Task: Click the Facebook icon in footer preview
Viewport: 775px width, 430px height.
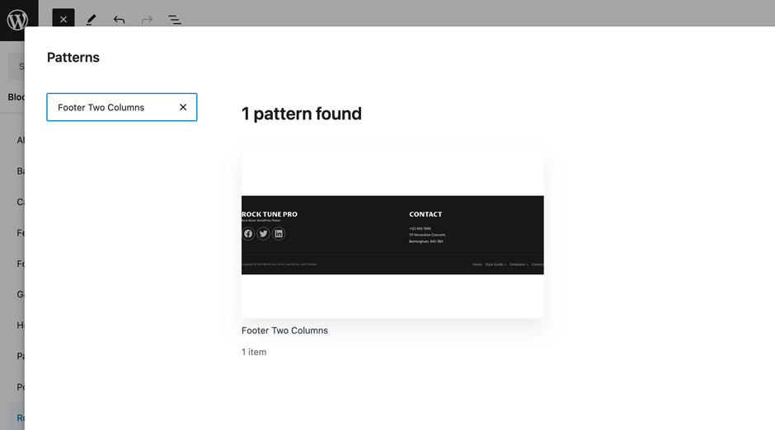Action: (248, 234)
